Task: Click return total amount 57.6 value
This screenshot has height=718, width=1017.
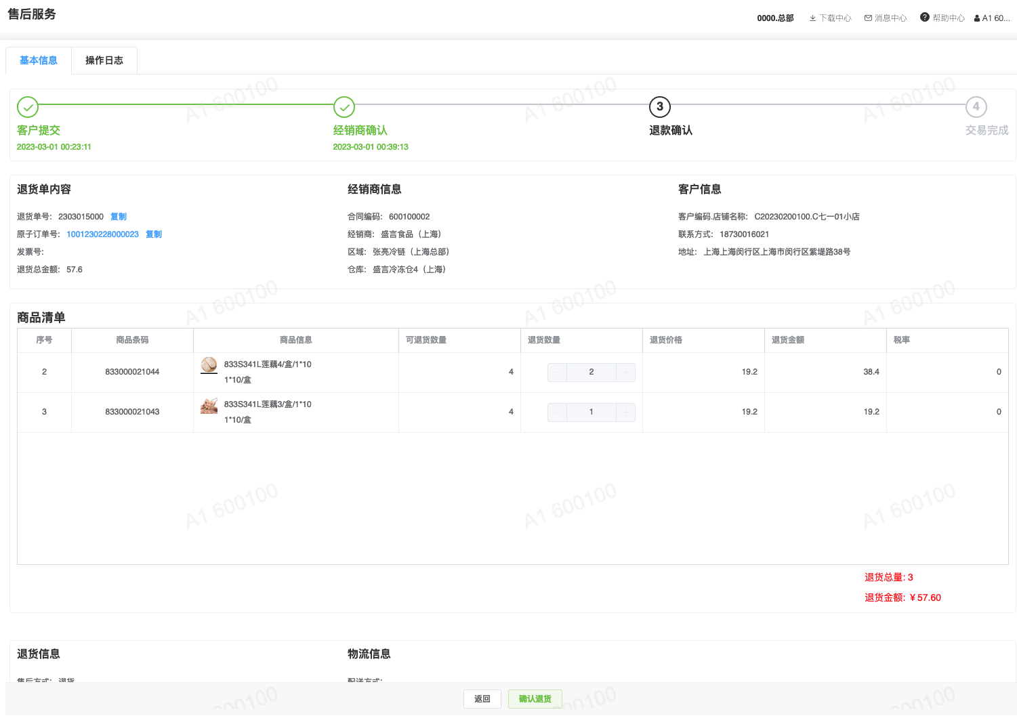Action: 75,270
